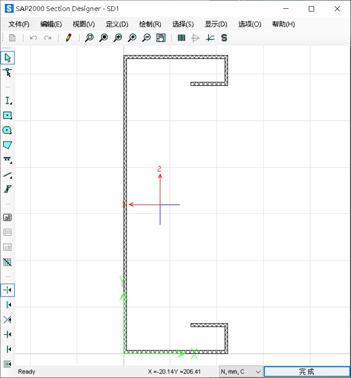Open the draw structural shape I-section tool
This screenshot has height=378, width=351.
tap(7, 100)
